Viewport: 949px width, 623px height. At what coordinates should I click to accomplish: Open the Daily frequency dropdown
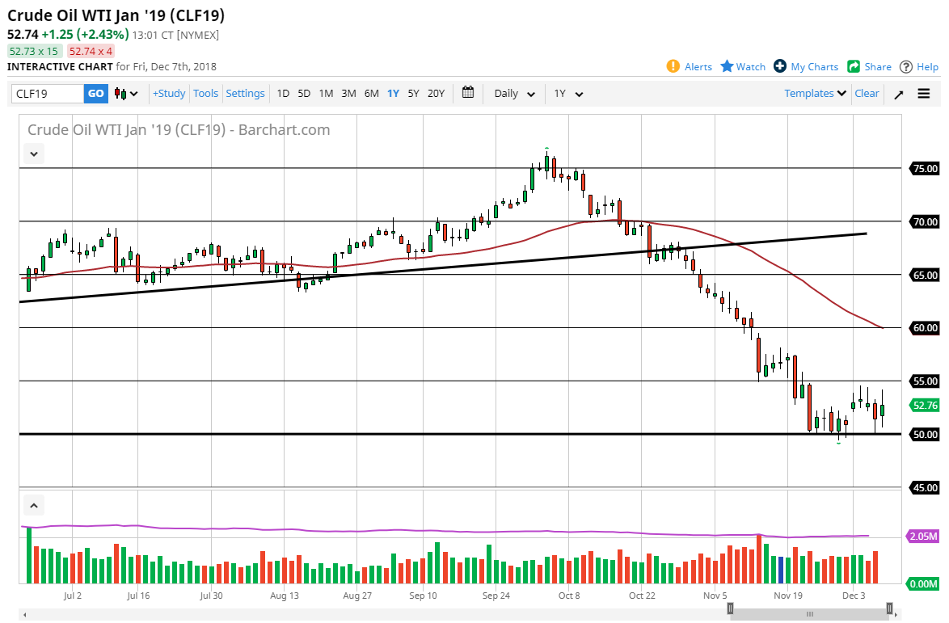coord(512,94)
